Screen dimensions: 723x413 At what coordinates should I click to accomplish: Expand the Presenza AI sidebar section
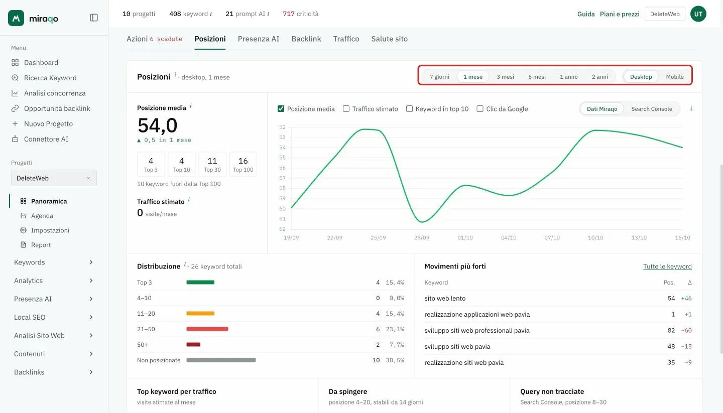[x=54, y=299]
